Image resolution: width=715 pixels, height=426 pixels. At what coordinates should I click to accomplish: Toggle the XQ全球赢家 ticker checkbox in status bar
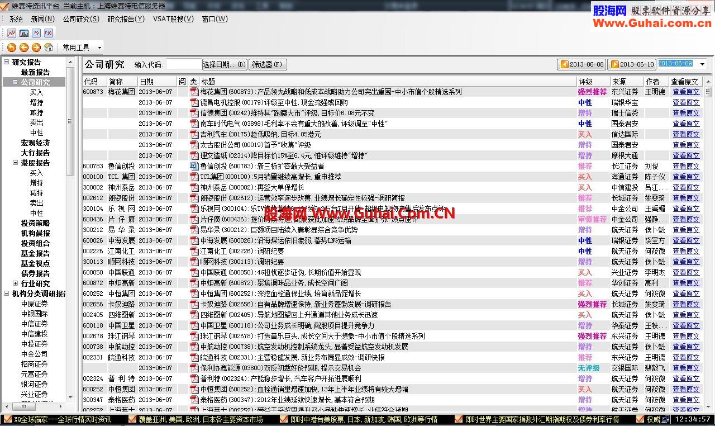[x=7, y=419]
